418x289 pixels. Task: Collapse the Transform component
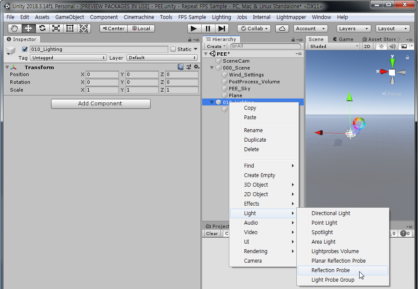(x=7, y=67)
